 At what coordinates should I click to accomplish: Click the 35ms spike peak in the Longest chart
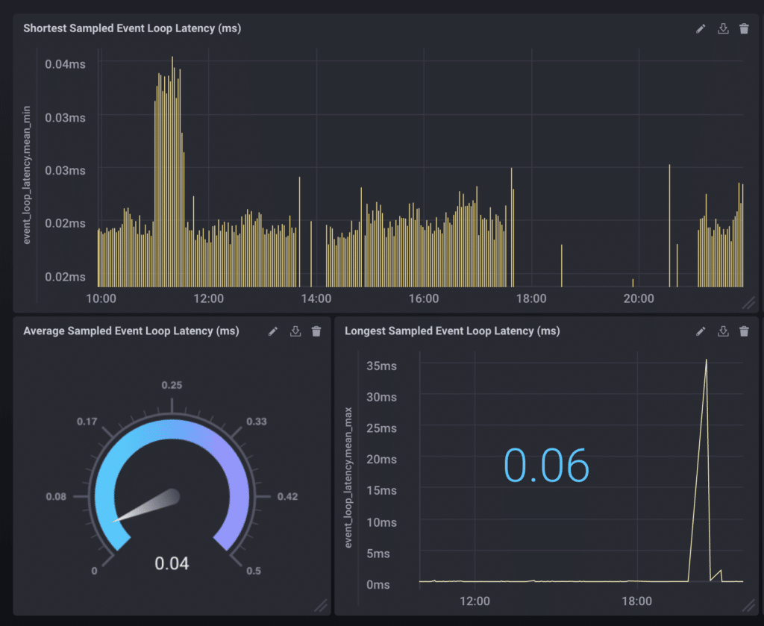[706, 360]
